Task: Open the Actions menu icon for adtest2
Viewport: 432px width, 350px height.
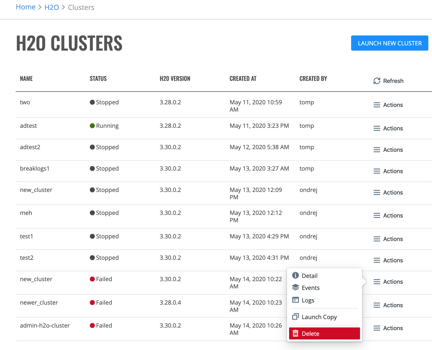Action: pyautogui.click(x=377, y=150)
